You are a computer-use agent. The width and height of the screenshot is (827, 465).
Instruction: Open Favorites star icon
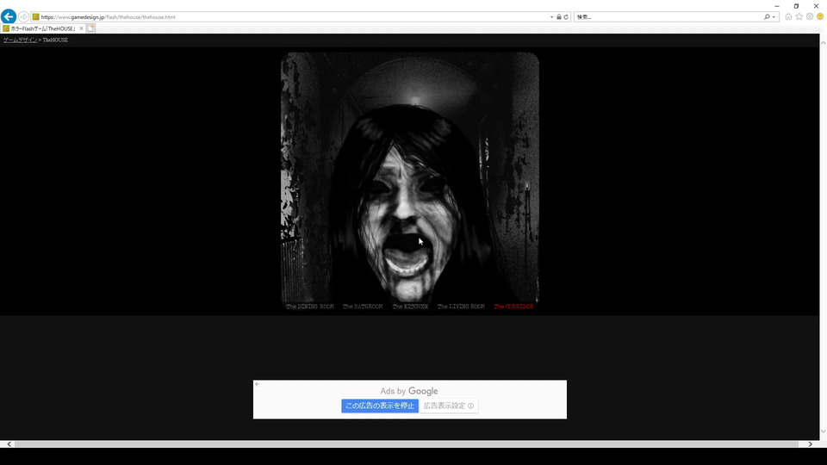pyautogui.click(x=799, y=16)
